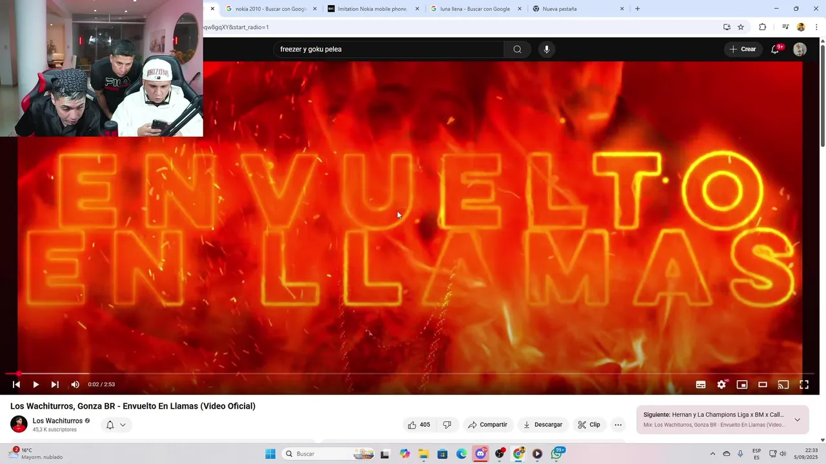Switch to luna llena Google tab
Image resolution: width=826 pixels, height=464 pixels.
[475, 9]
